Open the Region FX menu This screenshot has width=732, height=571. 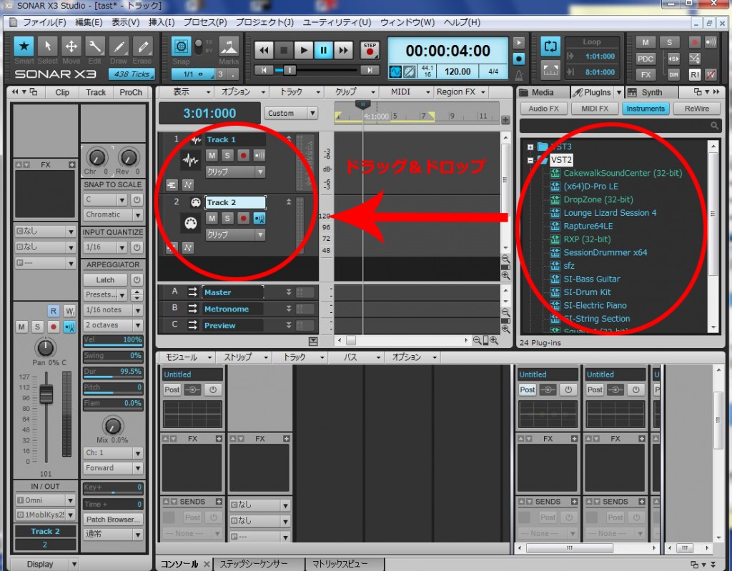coord(461,92)
